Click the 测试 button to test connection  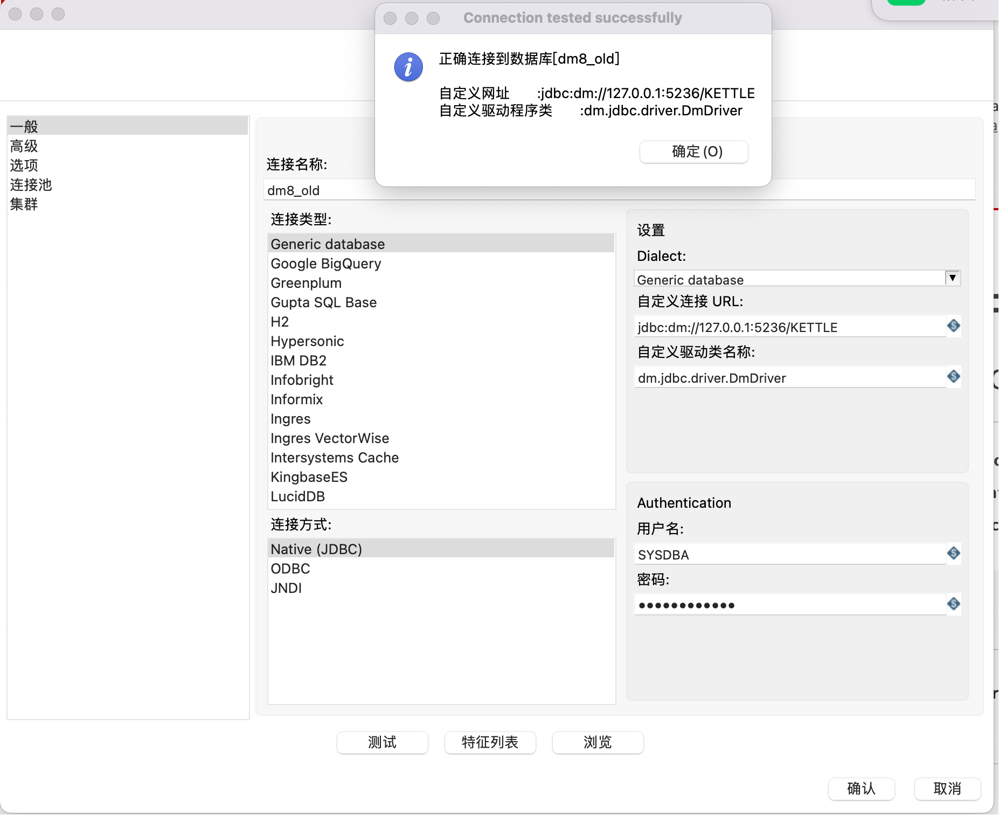[x=382, y=742]
